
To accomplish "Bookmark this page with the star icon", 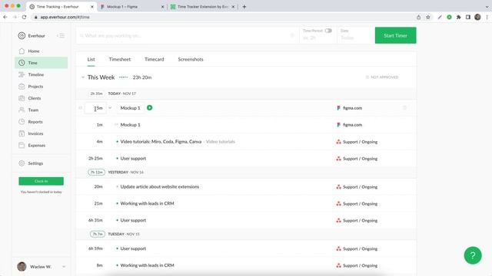I will 427,17.
